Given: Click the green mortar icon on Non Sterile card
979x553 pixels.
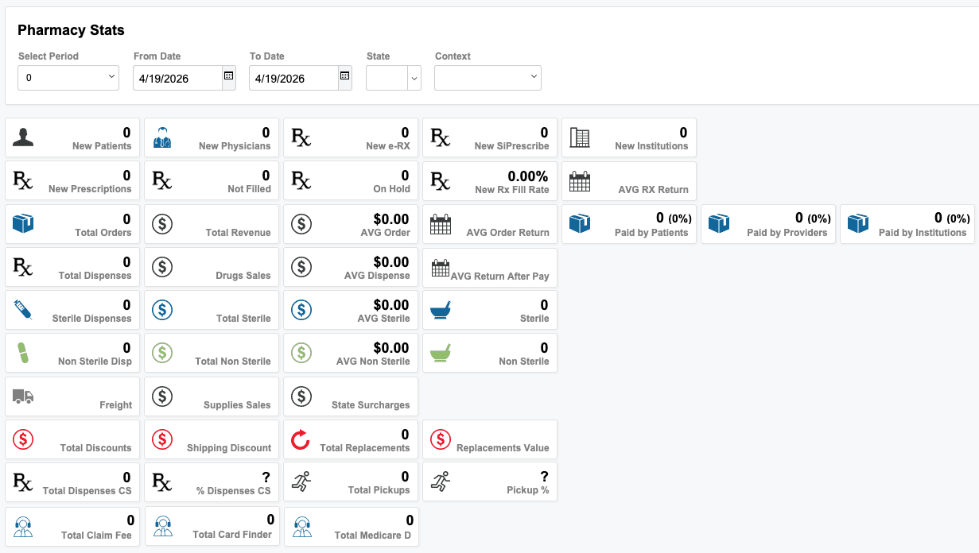Looking at the screenshot, I should [441, 352].
